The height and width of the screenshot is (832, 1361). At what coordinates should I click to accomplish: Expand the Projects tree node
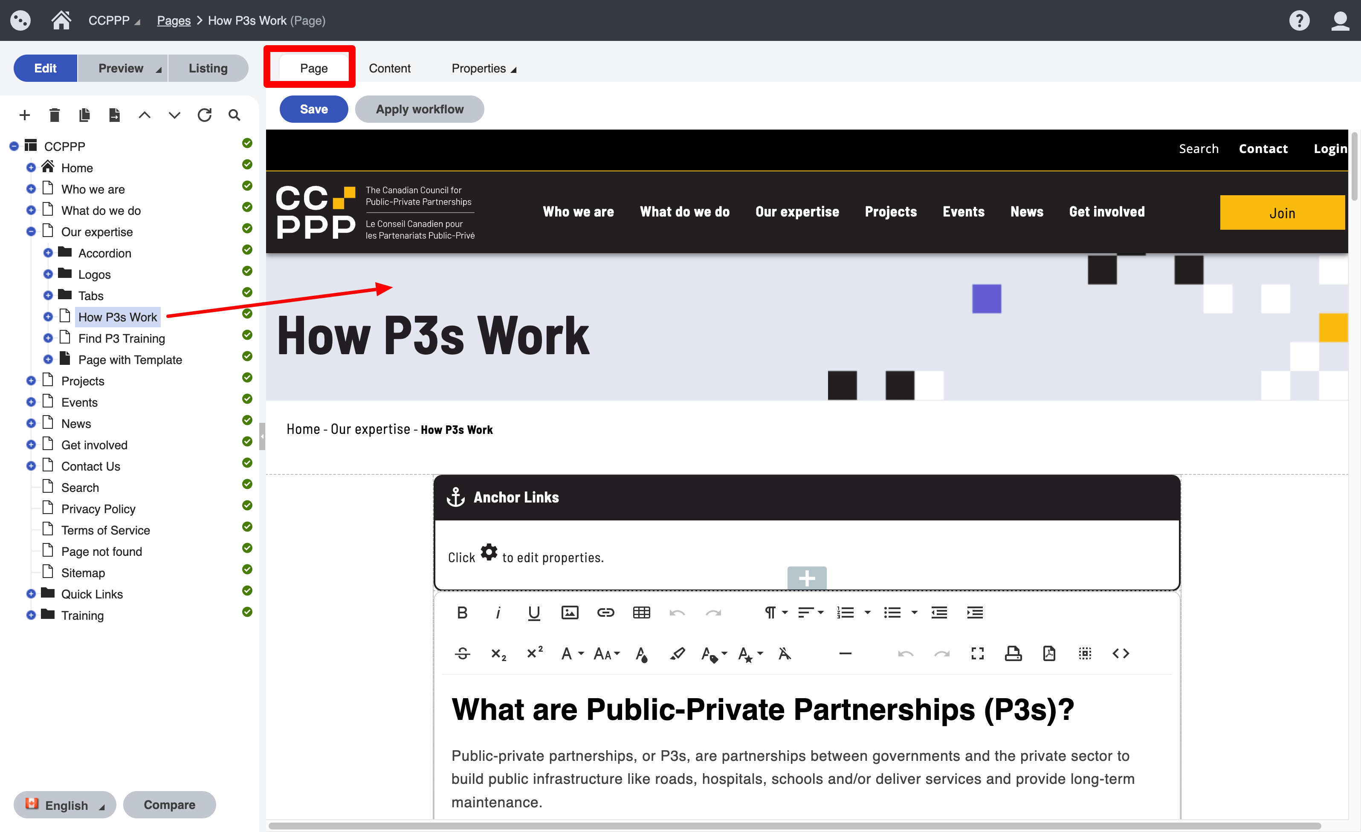click(x=31, y=380)
